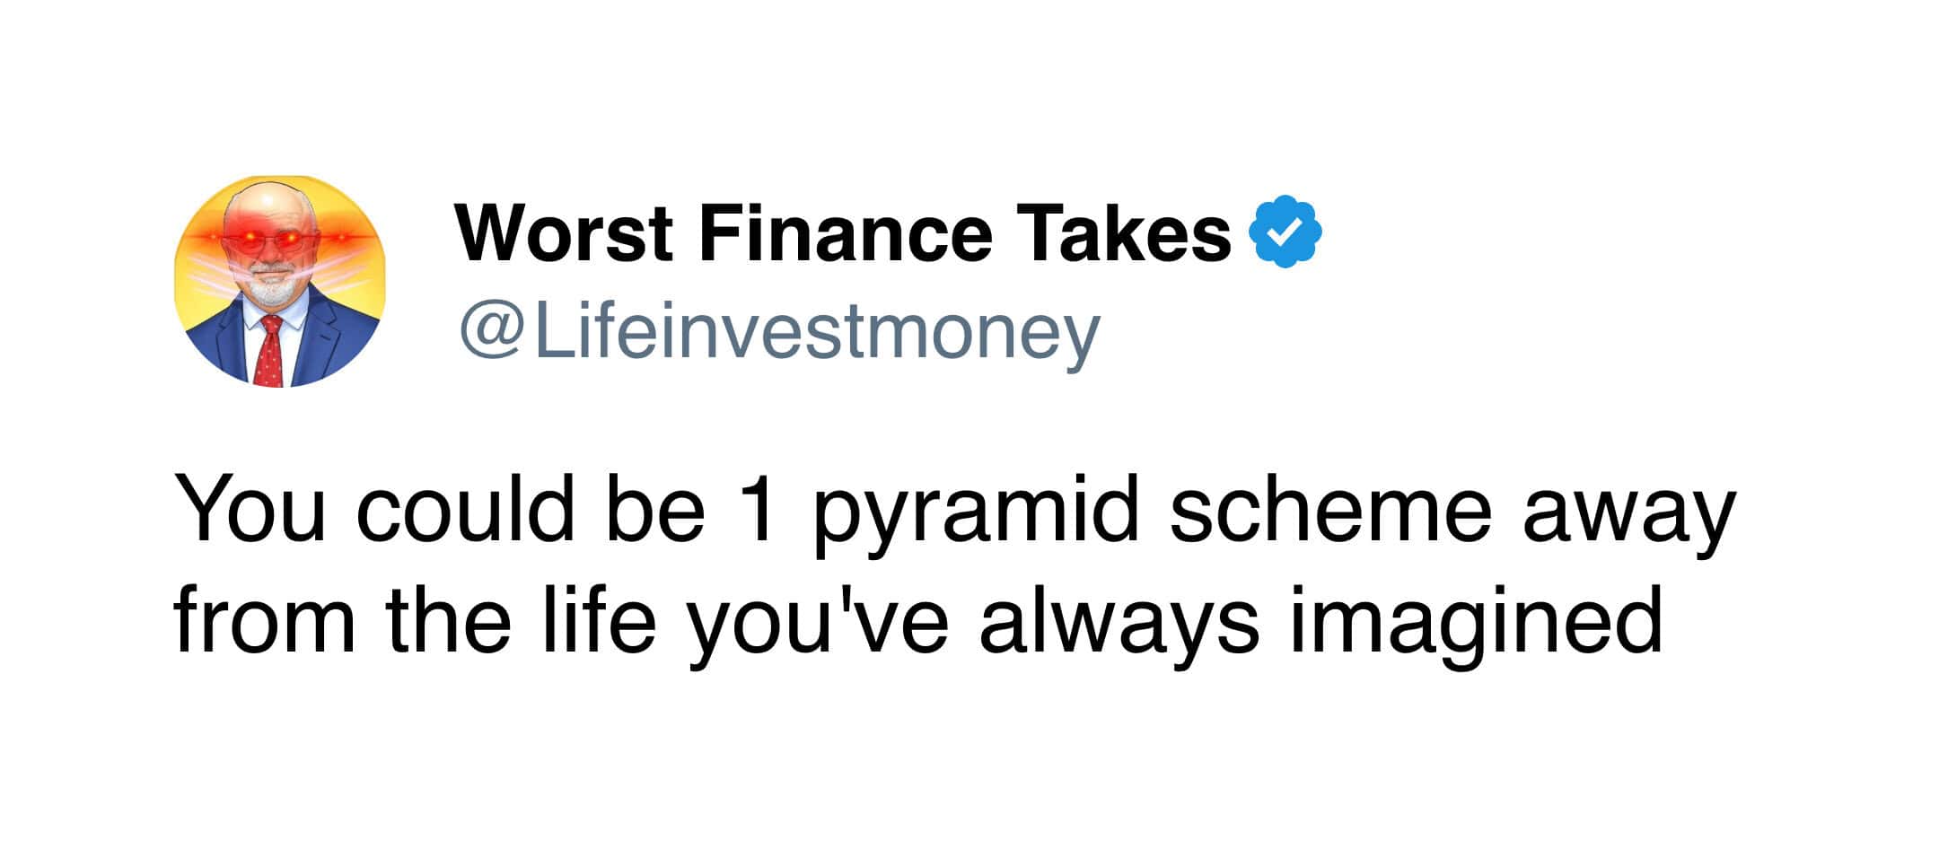Click the word "you've" in the tweet

pyautogui.click(x=817, y=626)
